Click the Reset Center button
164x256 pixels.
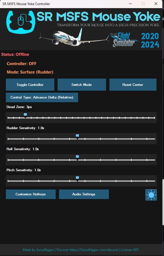133,84
